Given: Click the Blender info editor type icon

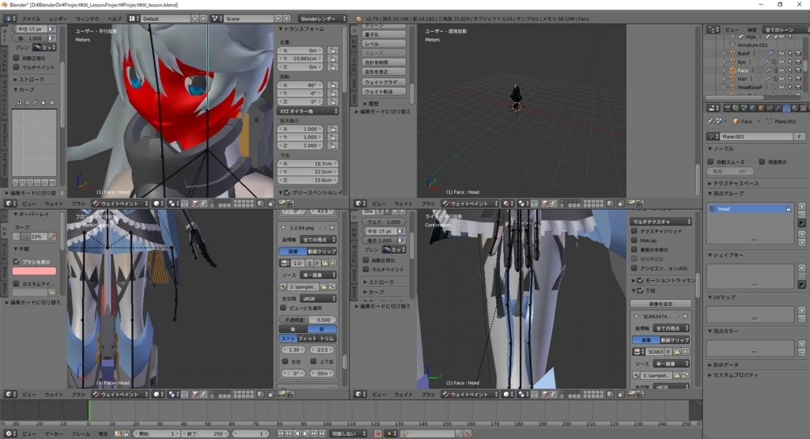Looking at the screenshot, I should click(x=9, y=19).
